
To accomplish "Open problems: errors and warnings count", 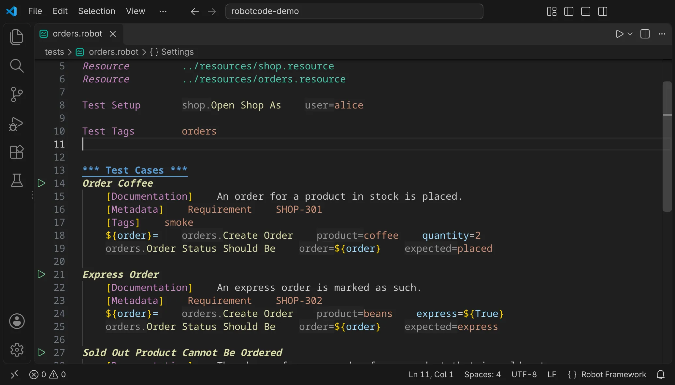I will coord(48,375).
